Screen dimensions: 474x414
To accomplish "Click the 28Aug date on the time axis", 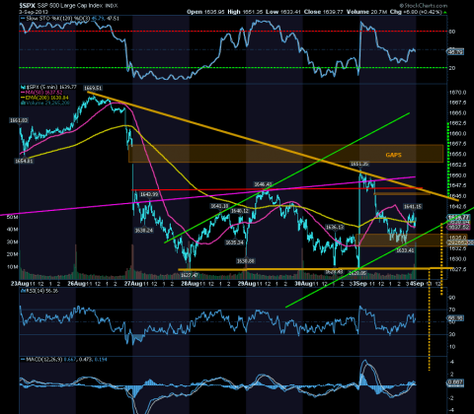I will 190,284.
